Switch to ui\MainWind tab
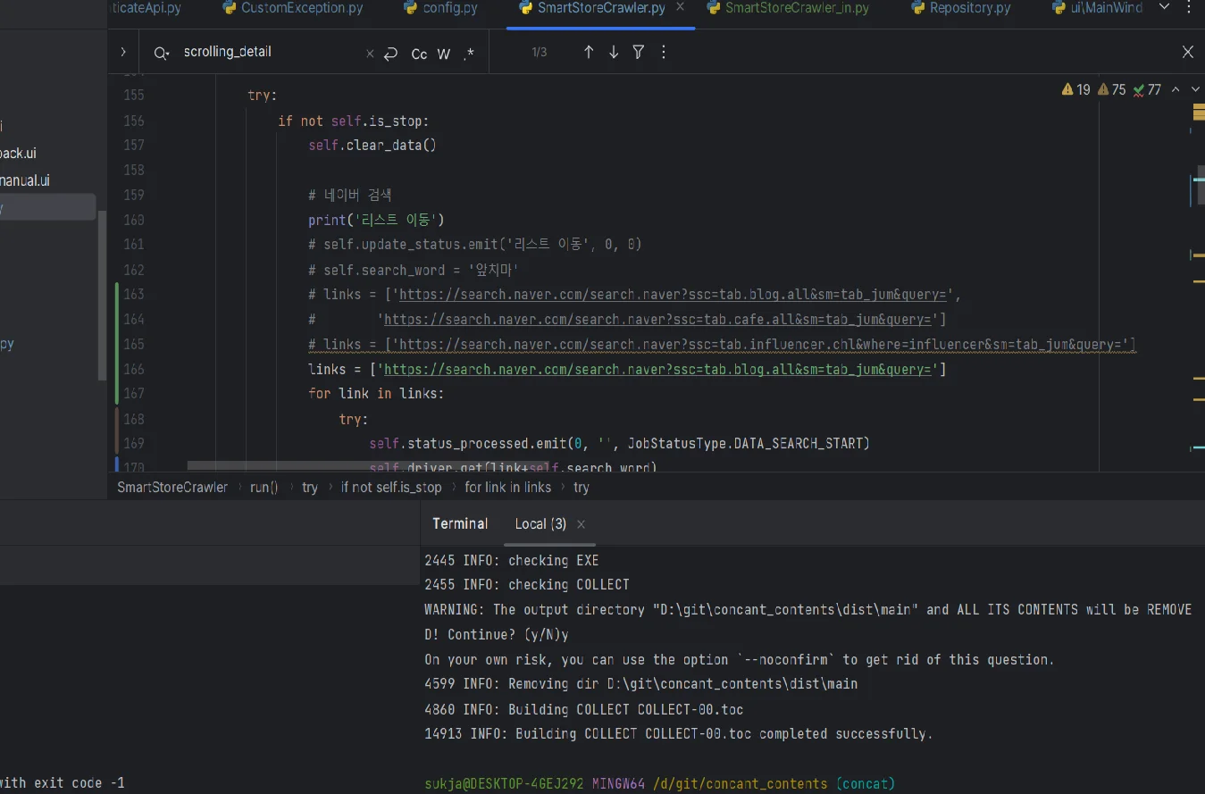1205x794 pixels. (1097, 8)
